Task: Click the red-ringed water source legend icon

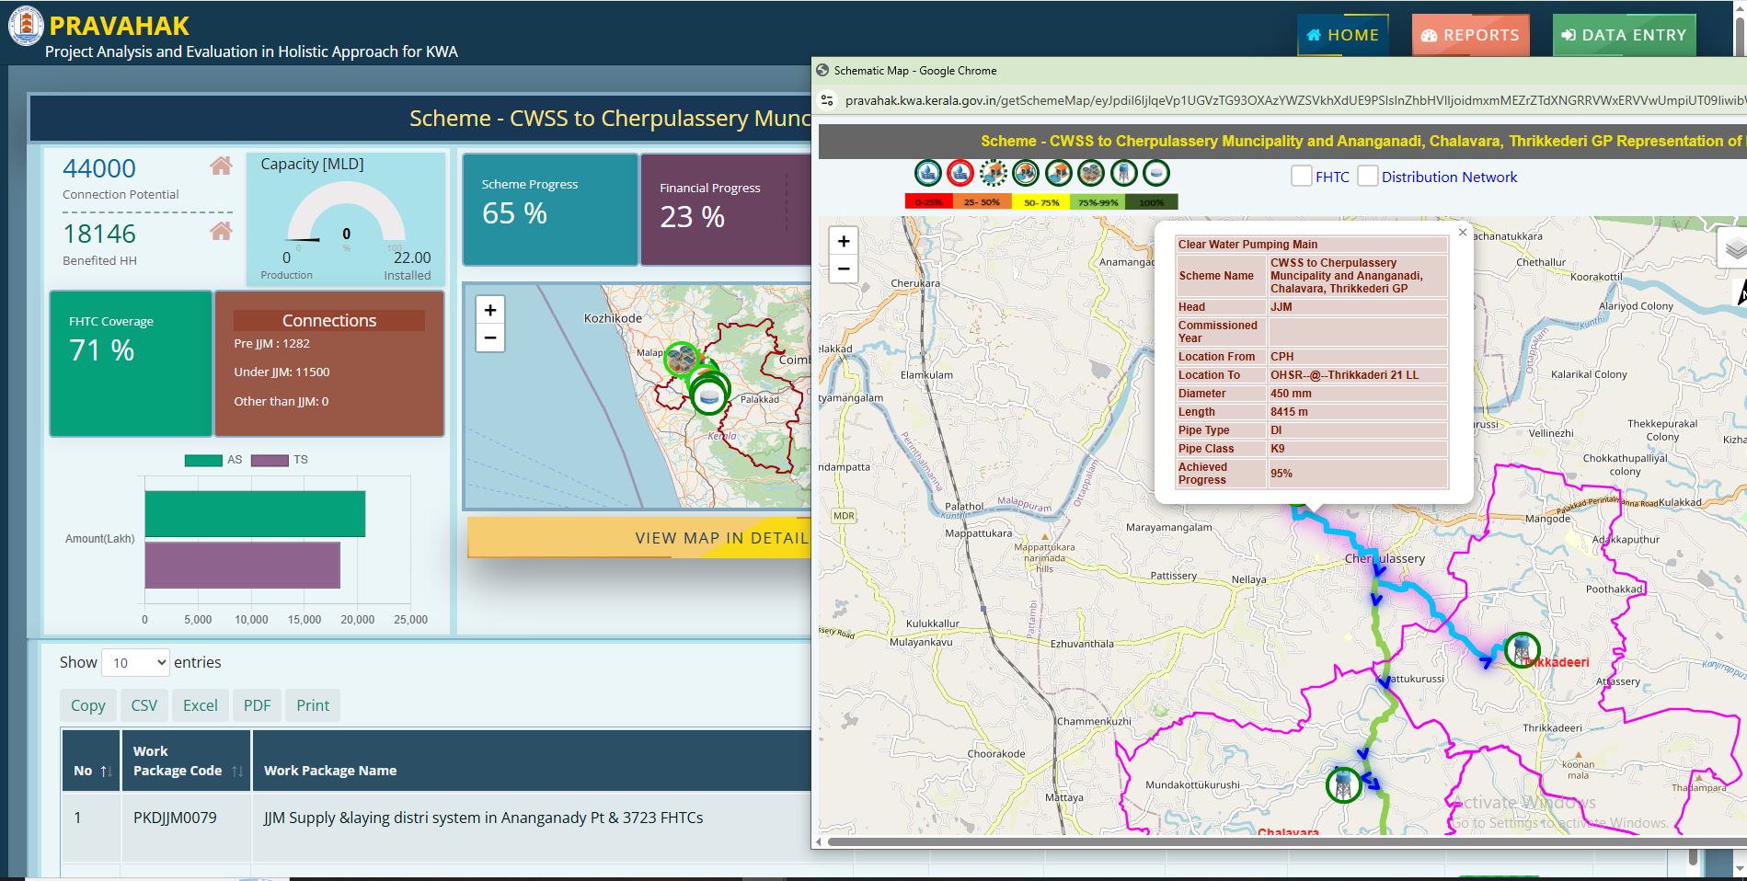Action: click(960, 173)
